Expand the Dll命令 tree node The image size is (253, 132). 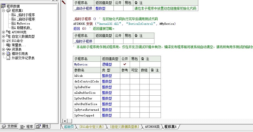4,41
